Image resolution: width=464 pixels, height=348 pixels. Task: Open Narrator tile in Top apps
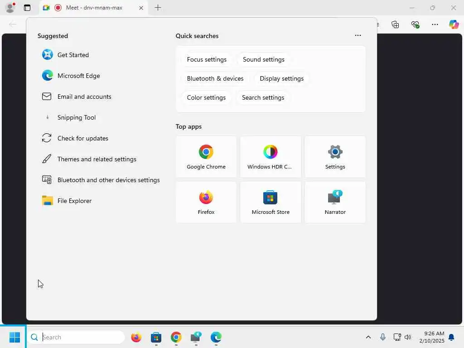tap(335, 202)
